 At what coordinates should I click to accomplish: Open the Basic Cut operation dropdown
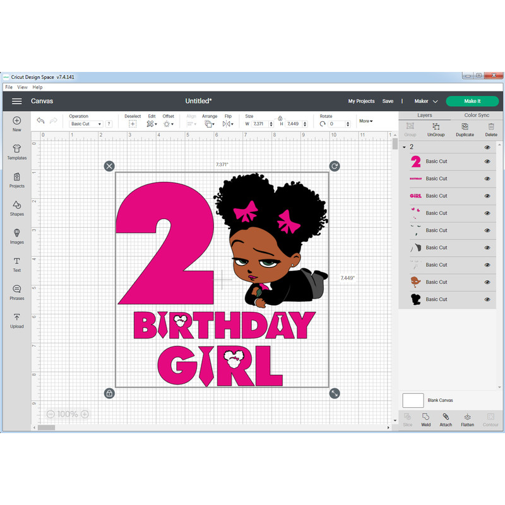click(86, 124)
